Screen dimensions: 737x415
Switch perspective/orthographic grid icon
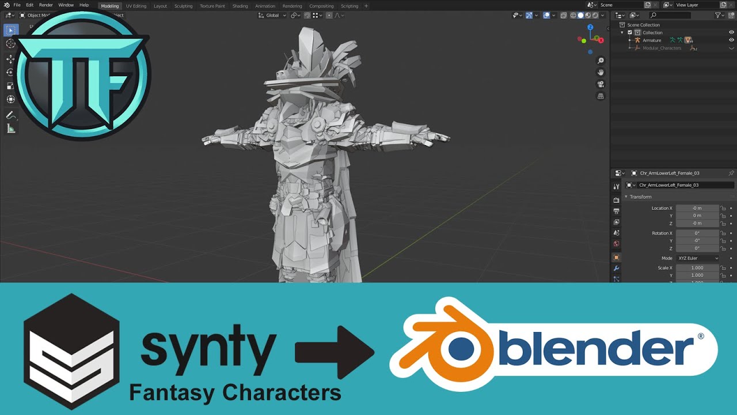[x=601, y=96]
